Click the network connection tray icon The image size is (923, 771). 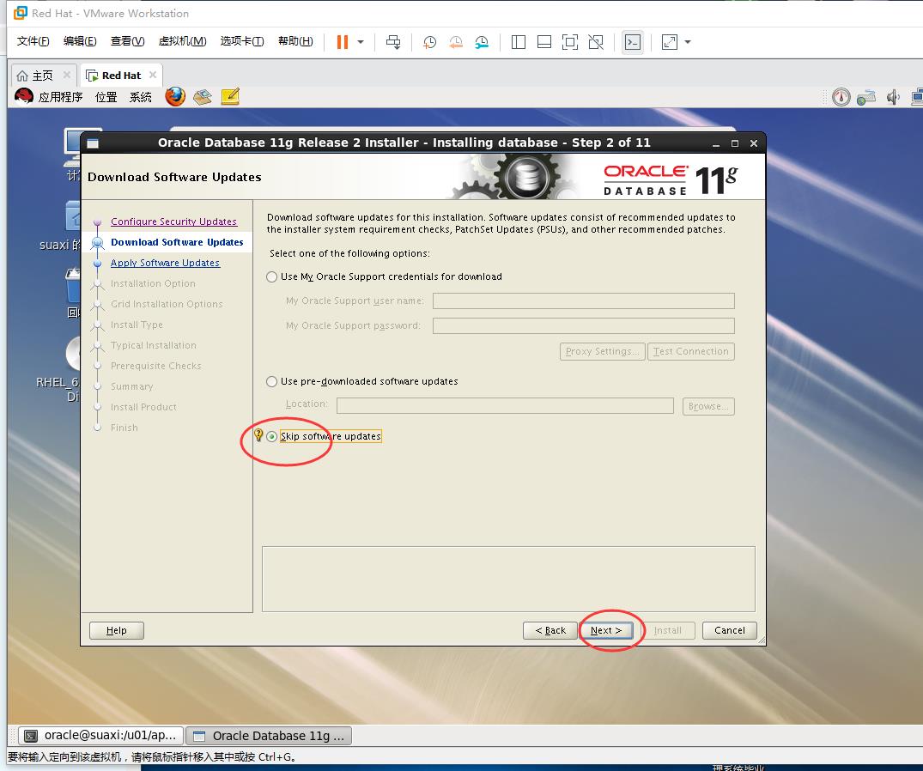pos(866,97)
